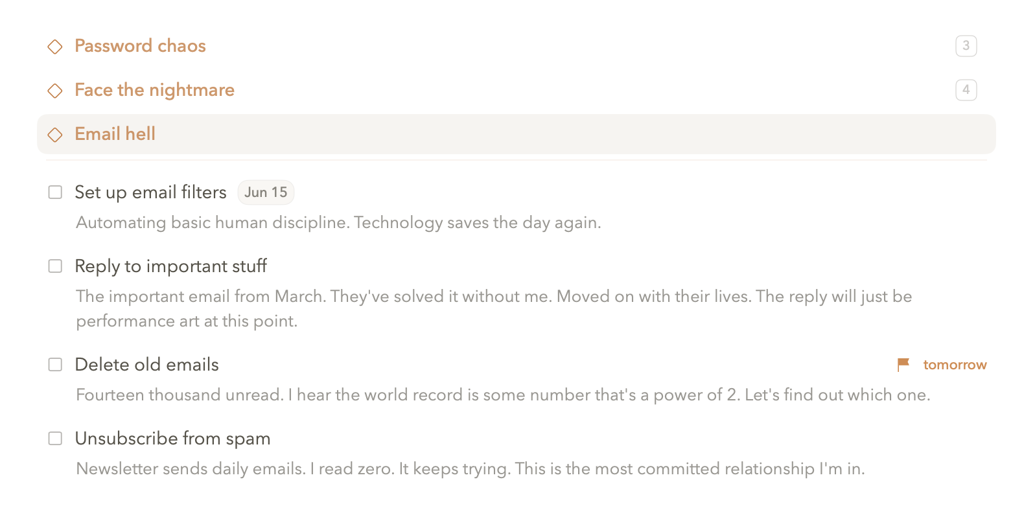This screenshot has height=530, width=1024.
Task: Select the Delete old emails task title
Action: coord(146,365)
